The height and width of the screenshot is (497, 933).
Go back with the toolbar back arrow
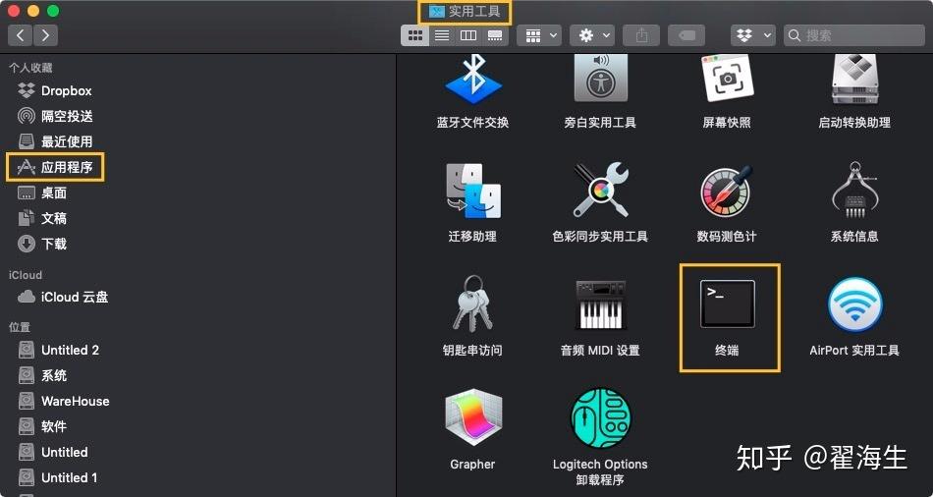pyautogui.click(x=20, y=35)
